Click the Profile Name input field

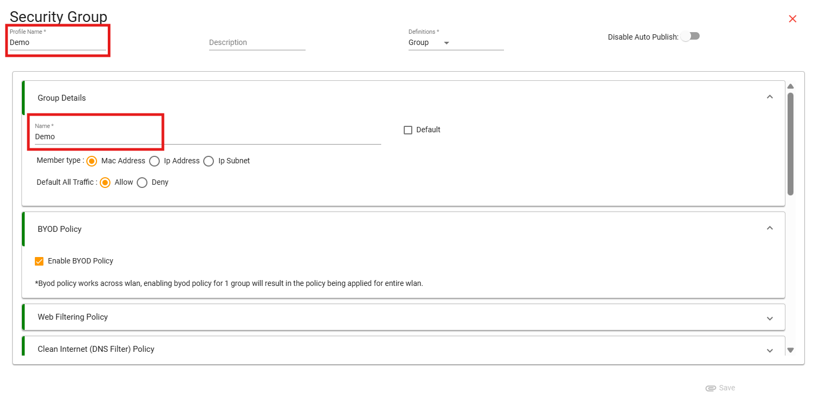pos(58,42)
